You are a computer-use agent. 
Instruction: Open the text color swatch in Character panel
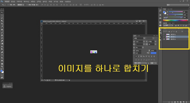click(154, 53)
